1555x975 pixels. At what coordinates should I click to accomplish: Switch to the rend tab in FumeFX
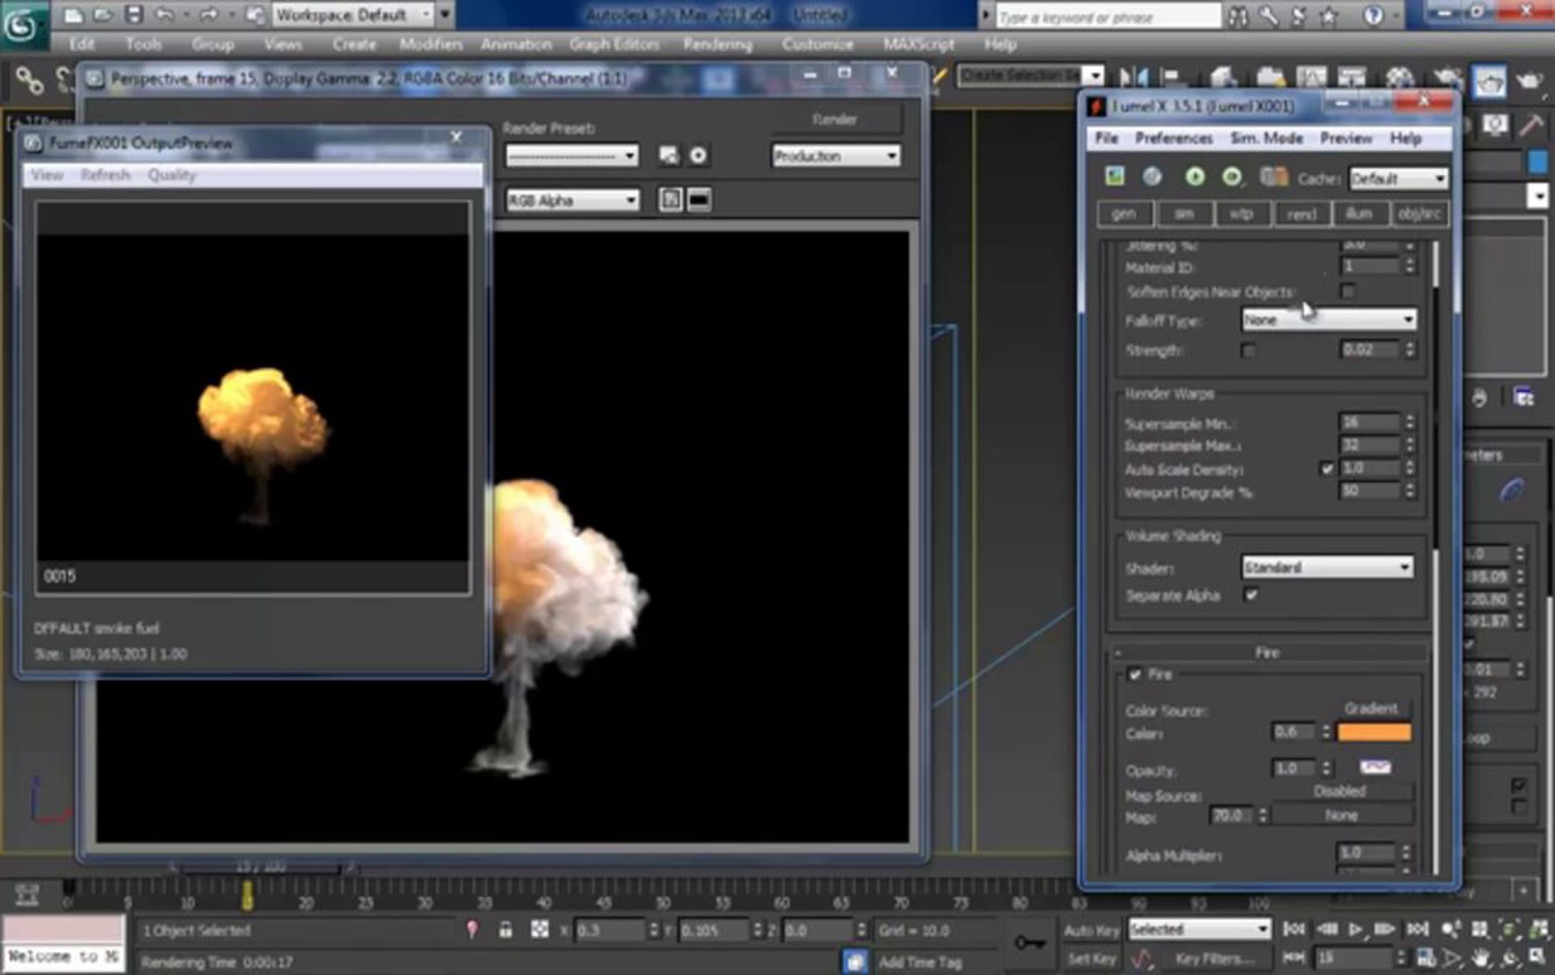point(1301,214)
